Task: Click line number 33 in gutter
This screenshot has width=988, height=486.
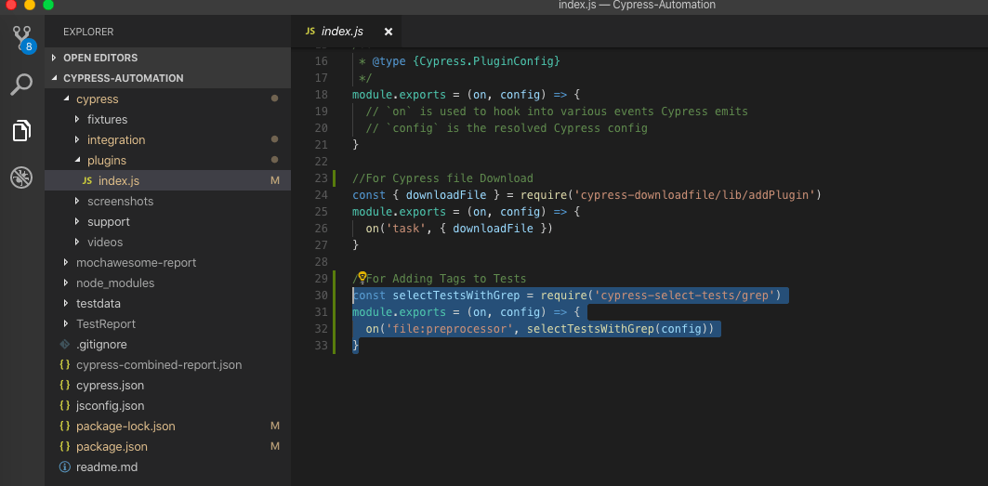Action: click(321, 345)
